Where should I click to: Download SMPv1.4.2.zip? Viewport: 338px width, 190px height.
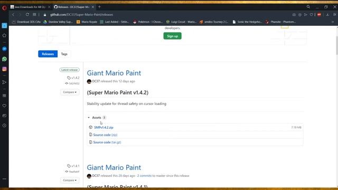104,127
